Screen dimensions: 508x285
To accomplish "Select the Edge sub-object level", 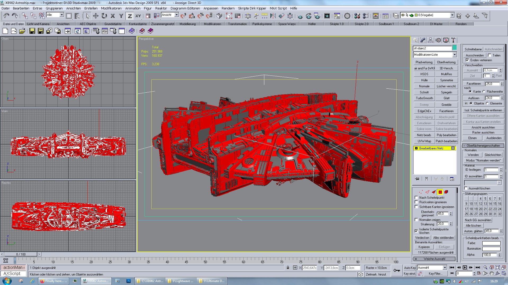I will tap(427, 192).
